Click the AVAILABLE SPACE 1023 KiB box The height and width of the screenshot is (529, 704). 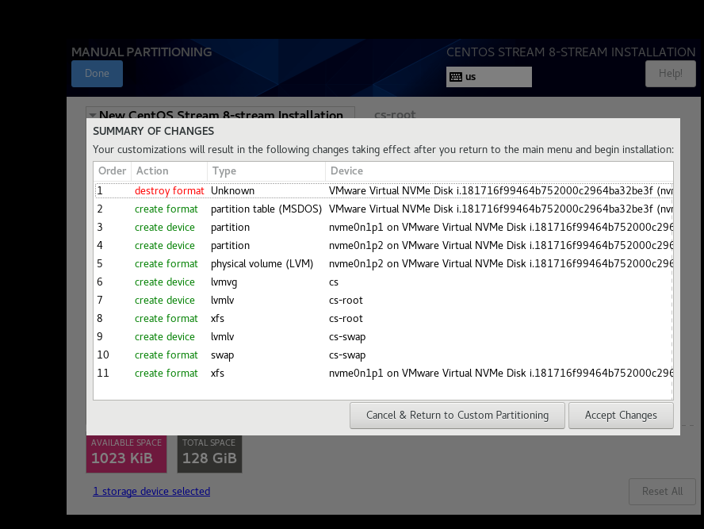pyautogui.click(x=126, y=454)
